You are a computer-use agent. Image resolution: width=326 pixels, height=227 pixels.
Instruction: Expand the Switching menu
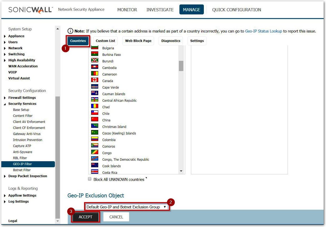[5, 54]
